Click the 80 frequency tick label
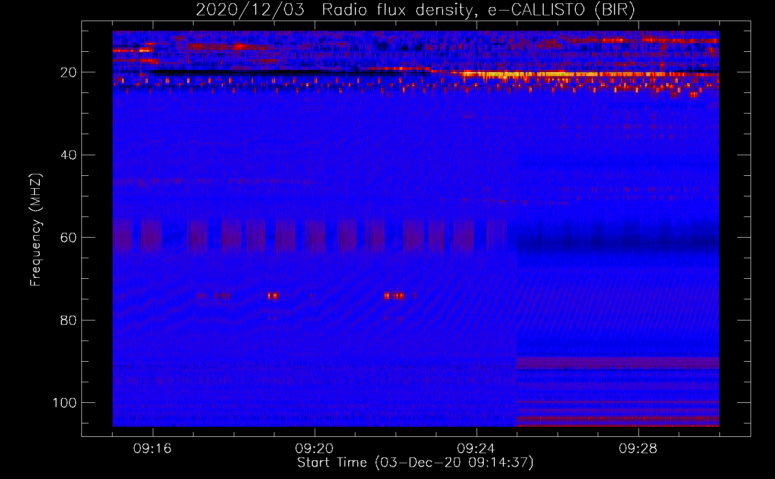The width and height of the screenshot is (775, 479). pyautogui.click(x=68, y=320)
